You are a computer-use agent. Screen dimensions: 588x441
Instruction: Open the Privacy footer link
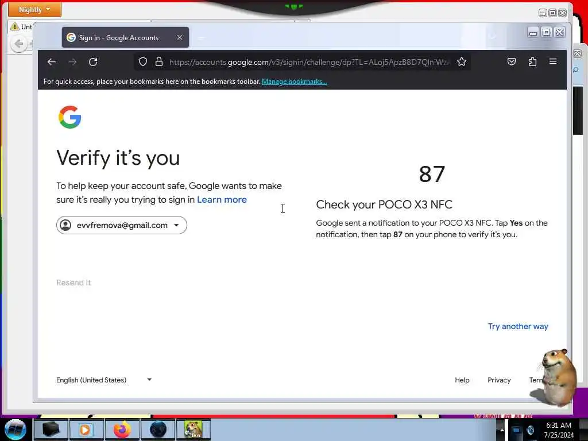point(499,380)
